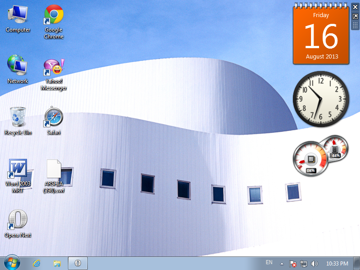Open the Windows Start menu
This screenshot has width=360, height=270.
click(12, 263)
